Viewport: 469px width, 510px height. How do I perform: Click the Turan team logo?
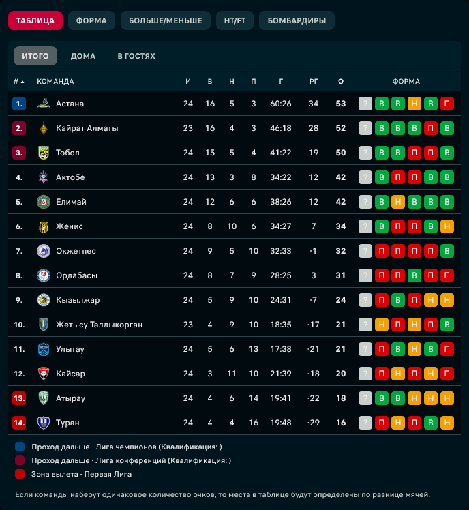coord(44,423)
